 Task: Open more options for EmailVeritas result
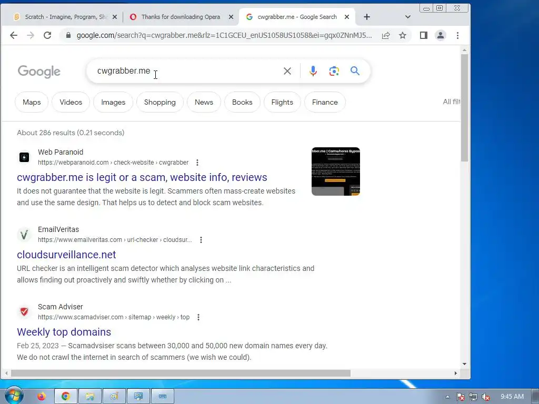click(x=201, y=240)
